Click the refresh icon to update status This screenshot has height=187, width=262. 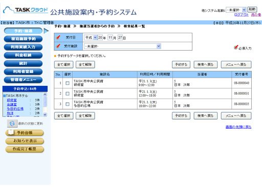pyautogui.click(x=12, y=124)
